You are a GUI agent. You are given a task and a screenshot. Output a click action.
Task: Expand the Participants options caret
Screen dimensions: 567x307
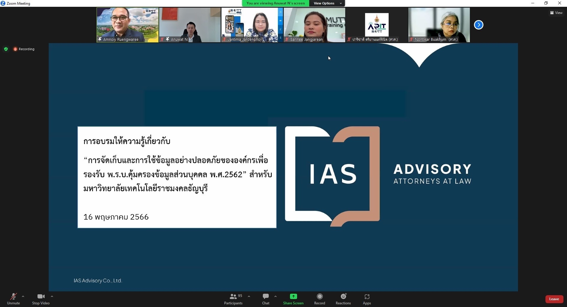click(249, 296)
